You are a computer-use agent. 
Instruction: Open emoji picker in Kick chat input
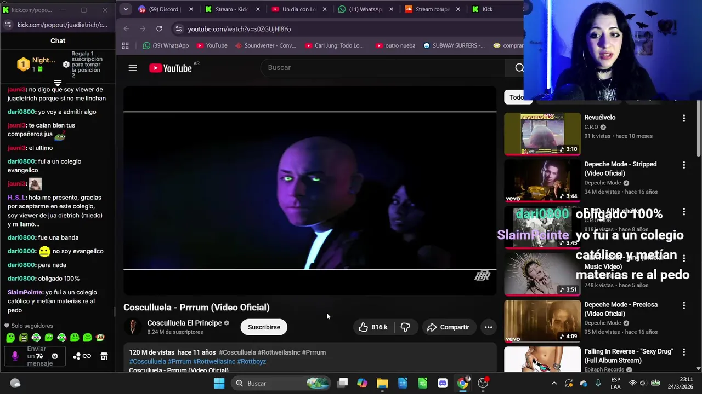click(54, 356)
